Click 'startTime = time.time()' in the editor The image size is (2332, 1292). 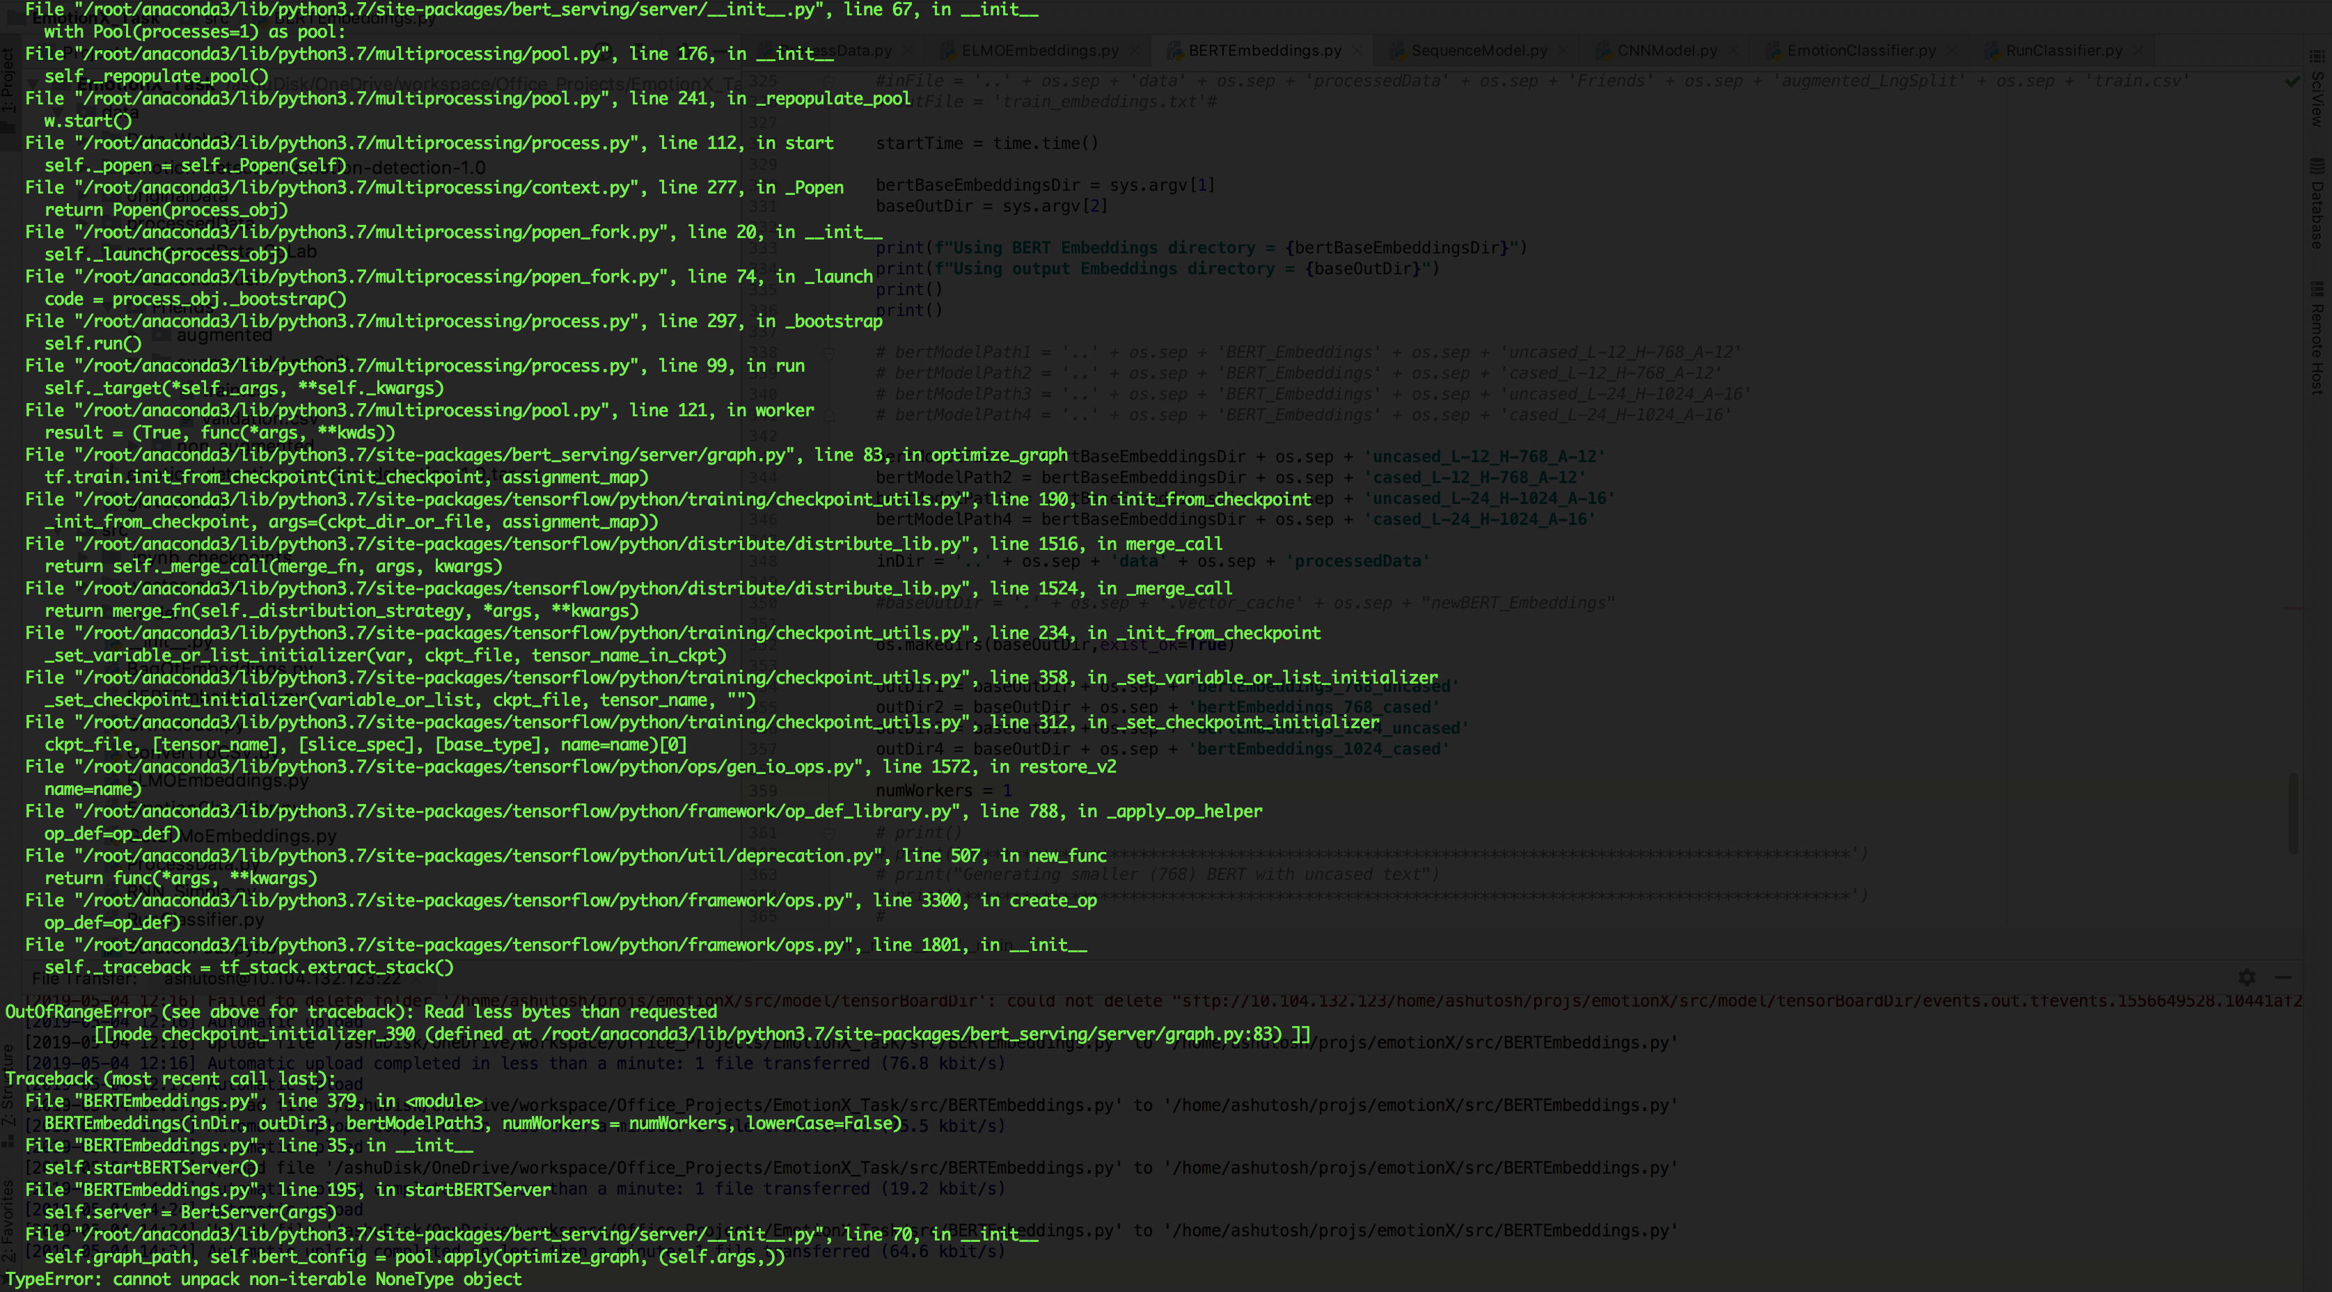click(x=987, y=143)
